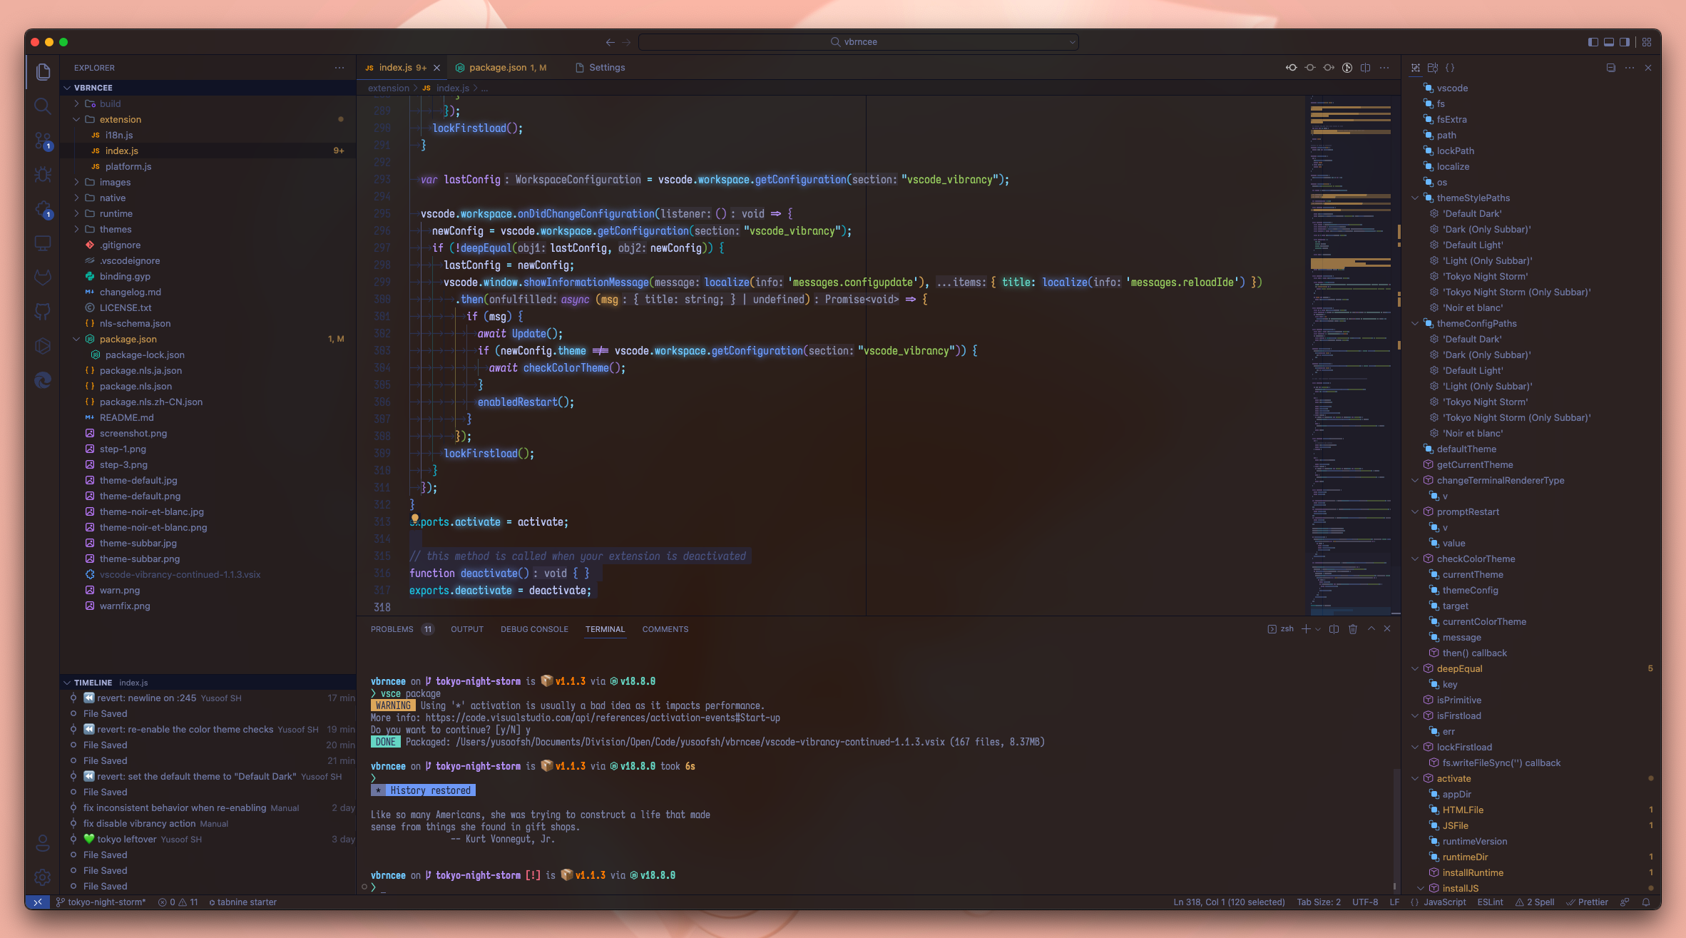The width and height of the screenshot is (1686, 938).
Task: Toggle bottom panel layout button
Action: (x=1609, y=42)
